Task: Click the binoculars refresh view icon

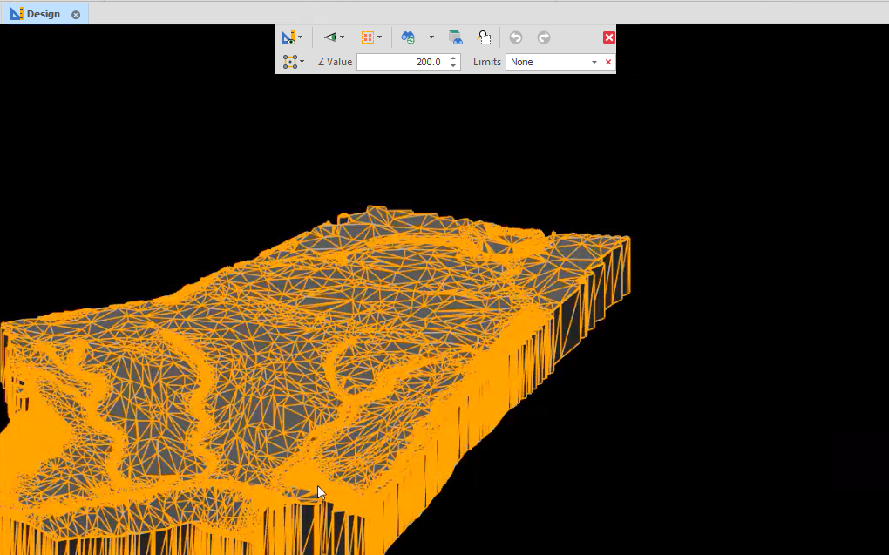Action: pyautogui.click(x=408, y=37)
